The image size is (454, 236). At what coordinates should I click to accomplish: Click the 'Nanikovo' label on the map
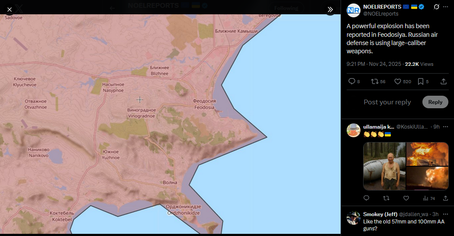39,155
